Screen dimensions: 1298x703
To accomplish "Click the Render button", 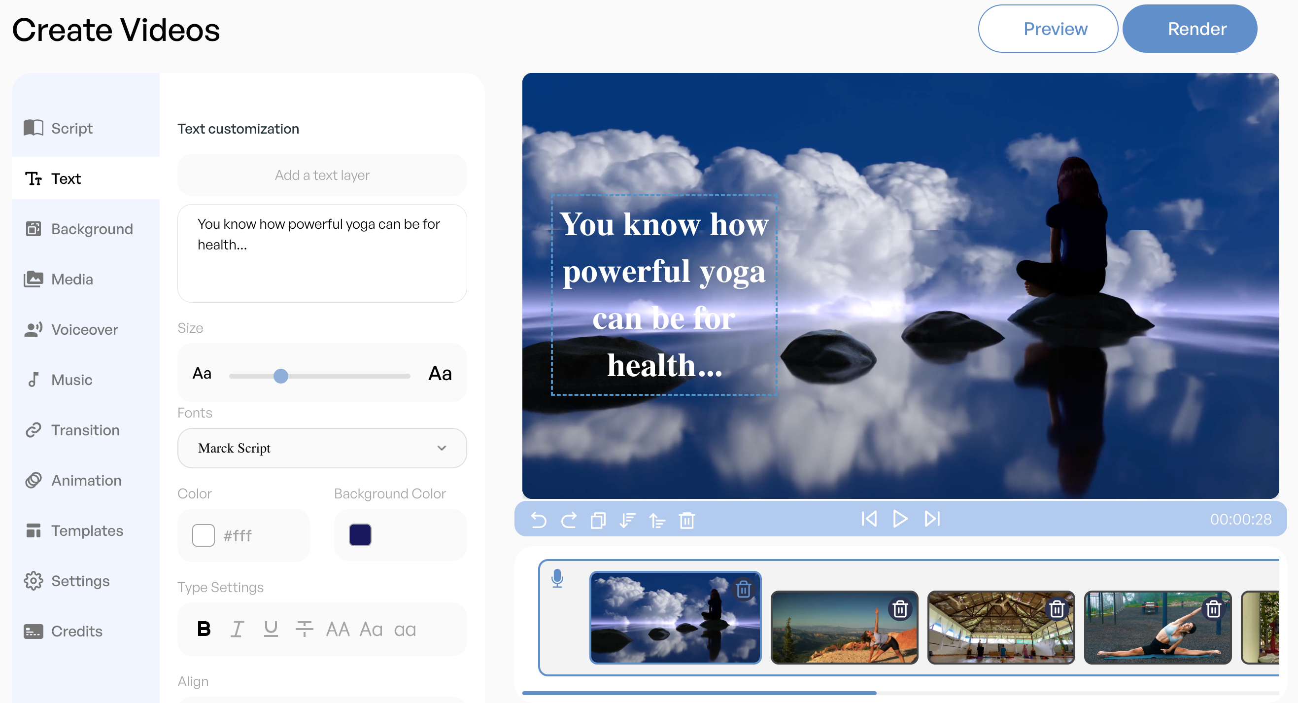I will 1190,29.
